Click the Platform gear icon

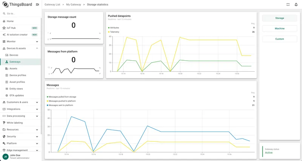[x=4, y=143]
